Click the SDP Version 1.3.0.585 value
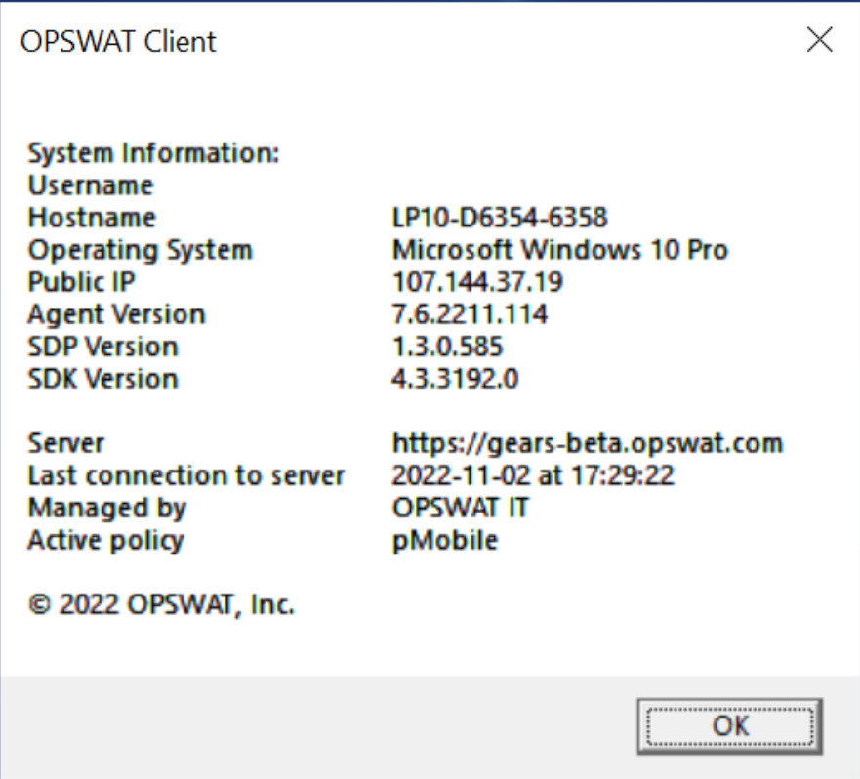 [x=447, y=347]
